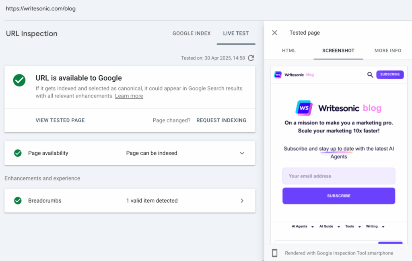
Task: Follow the Learn more link
Action: (x=129, y=96)
